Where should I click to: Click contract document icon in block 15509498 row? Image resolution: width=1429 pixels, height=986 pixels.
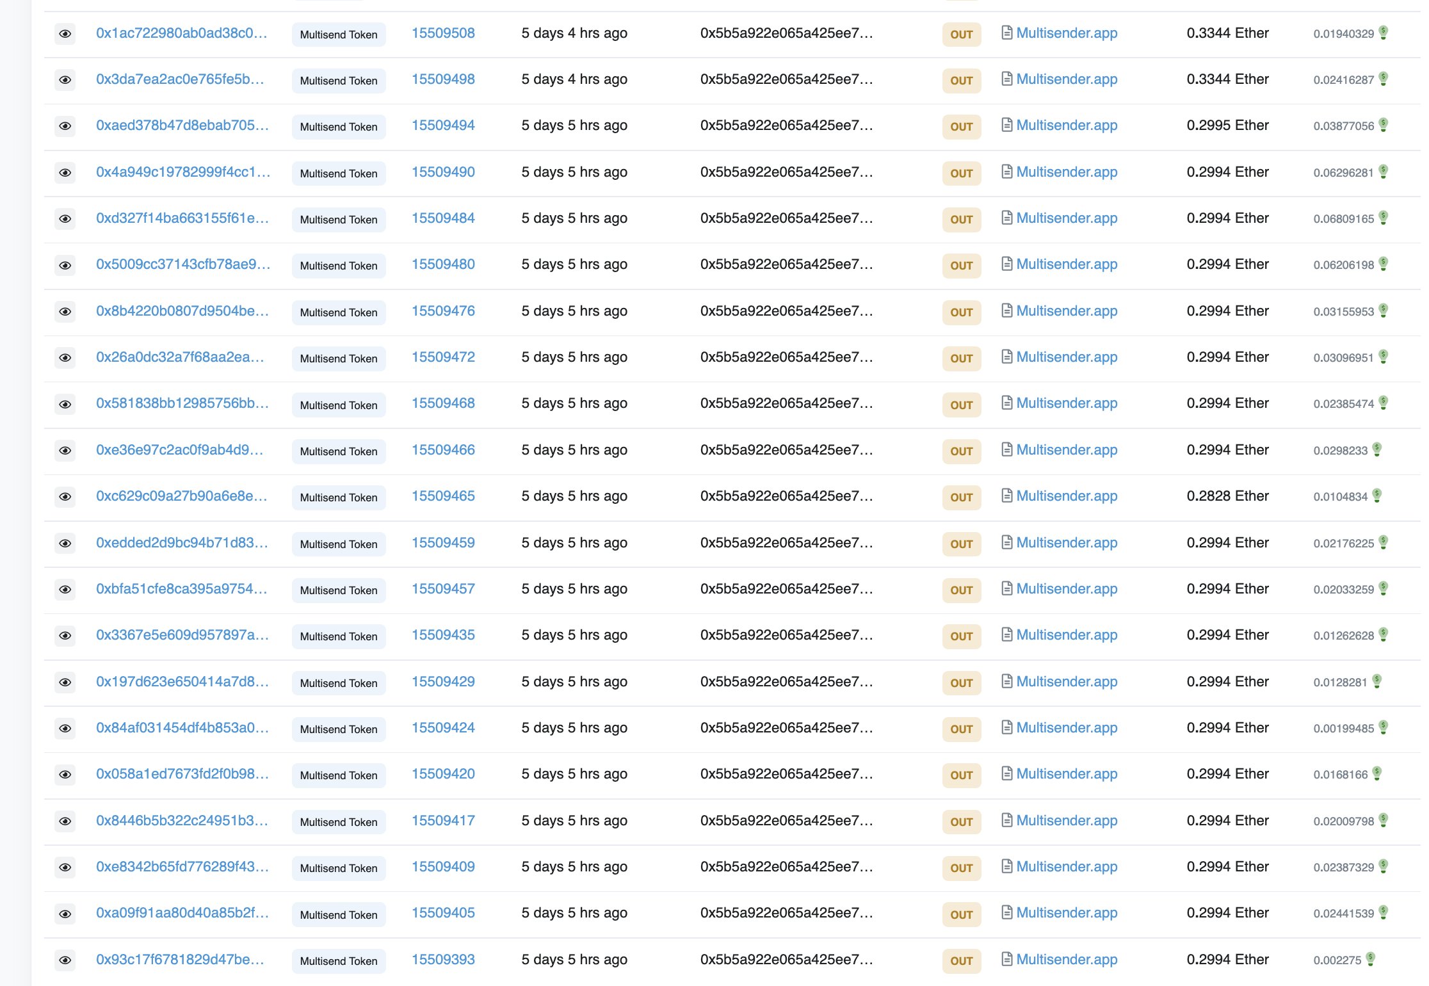pos(1006,79)
